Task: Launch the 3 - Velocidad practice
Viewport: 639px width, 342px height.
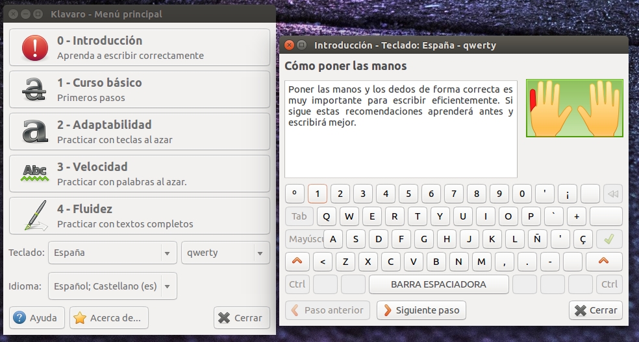Action: click(x=140, y=174)
